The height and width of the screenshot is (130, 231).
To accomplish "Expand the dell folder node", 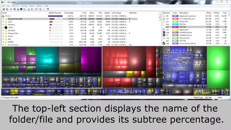I will coord(3,39).
